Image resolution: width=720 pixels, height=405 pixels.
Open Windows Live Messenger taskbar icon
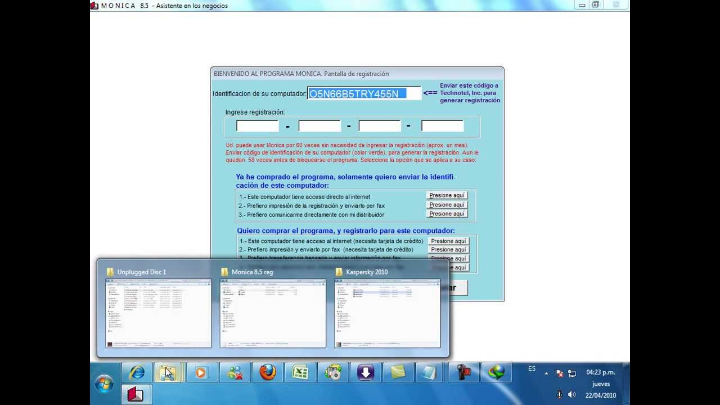235,372
